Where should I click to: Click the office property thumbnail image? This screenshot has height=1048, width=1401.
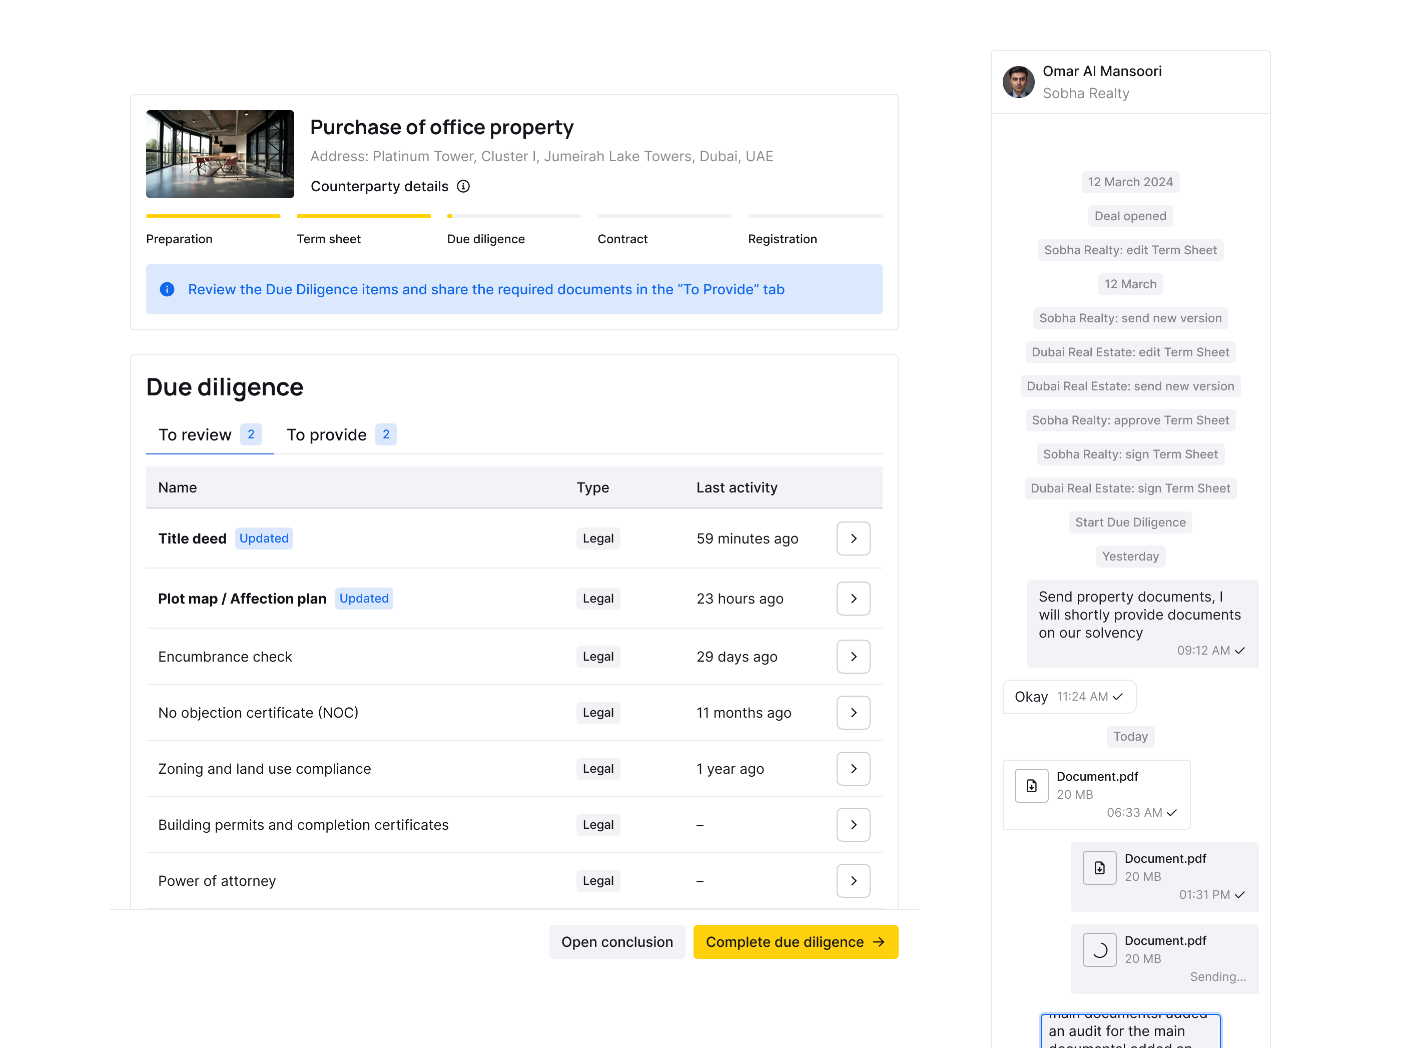220,154
